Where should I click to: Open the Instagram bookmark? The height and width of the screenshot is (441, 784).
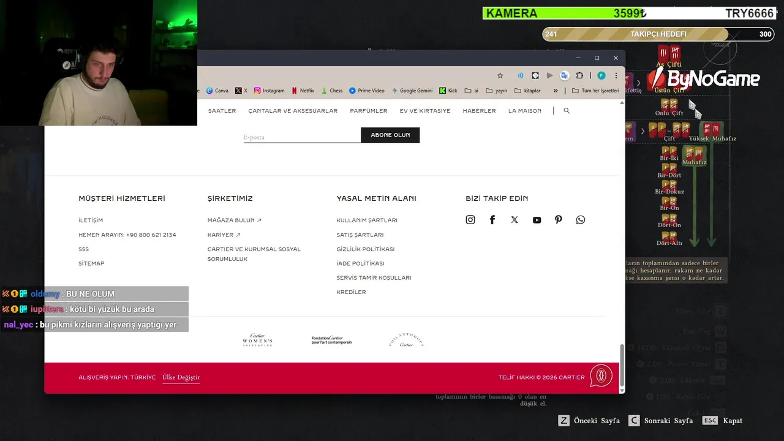(269, 91)
